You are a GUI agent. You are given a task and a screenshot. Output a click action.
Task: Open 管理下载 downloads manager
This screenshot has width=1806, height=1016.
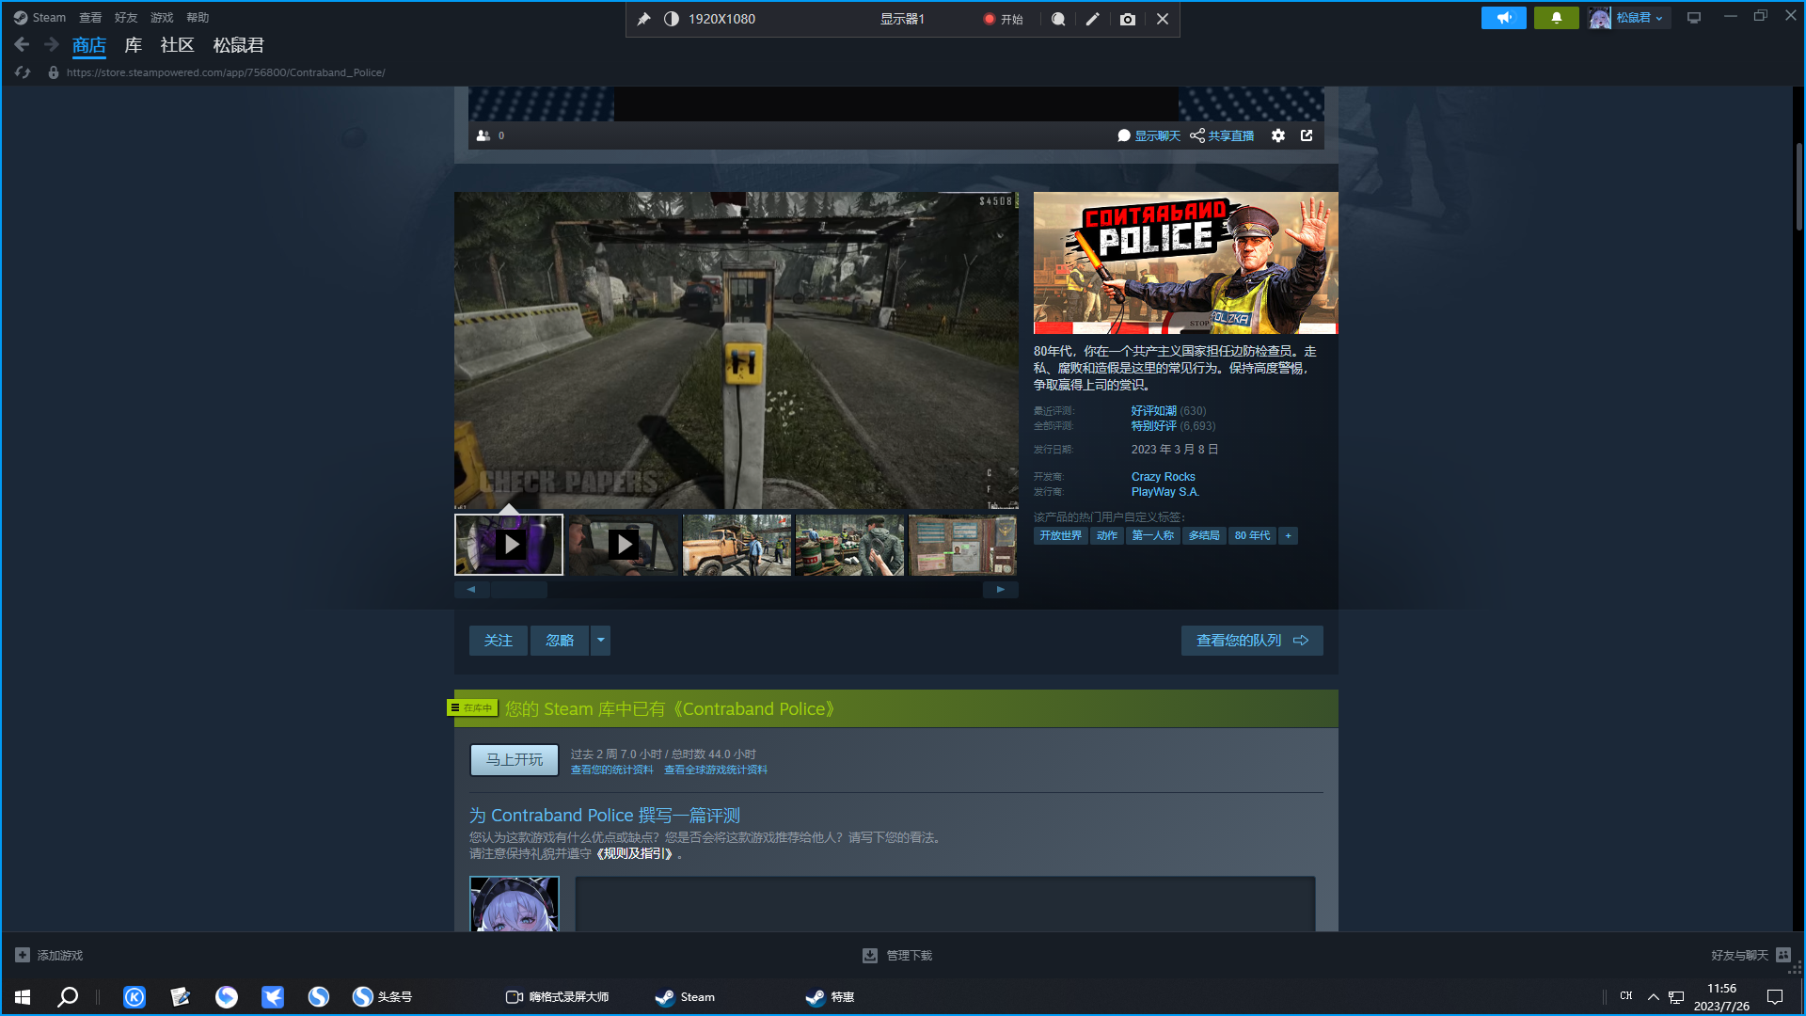click(897, 955)
